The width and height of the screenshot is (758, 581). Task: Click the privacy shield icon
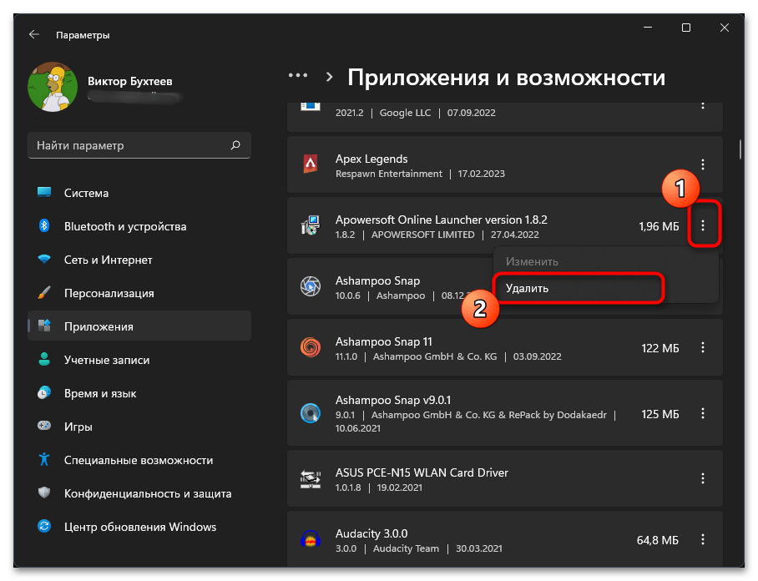pos(44,493)
